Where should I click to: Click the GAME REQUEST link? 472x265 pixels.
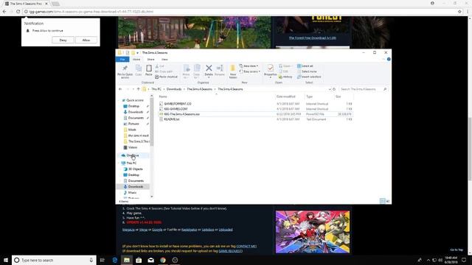click(231, 251)
